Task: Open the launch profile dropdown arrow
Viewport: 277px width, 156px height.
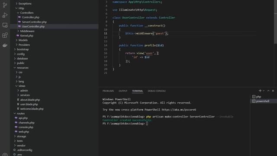Action: tap(264, 91)
